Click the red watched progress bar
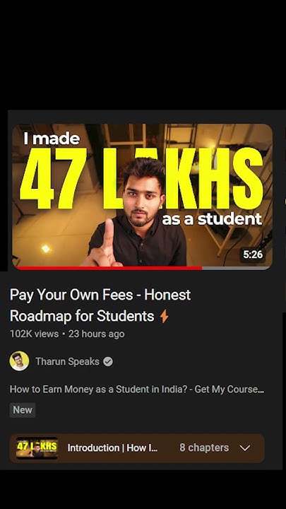The image size is (286, 509). coord(109,268)
